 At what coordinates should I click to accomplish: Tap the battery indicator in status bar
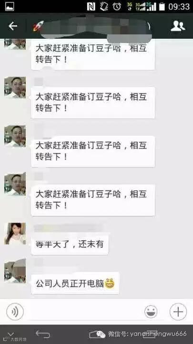point(162,7)
